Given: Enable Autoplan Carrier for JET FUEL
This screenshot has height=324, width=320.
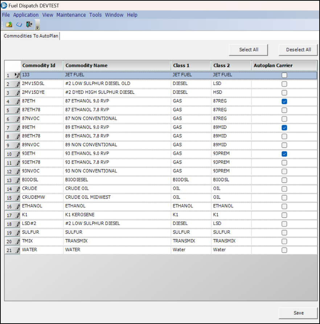Looking at the screenshot, I should pos(284,75).
